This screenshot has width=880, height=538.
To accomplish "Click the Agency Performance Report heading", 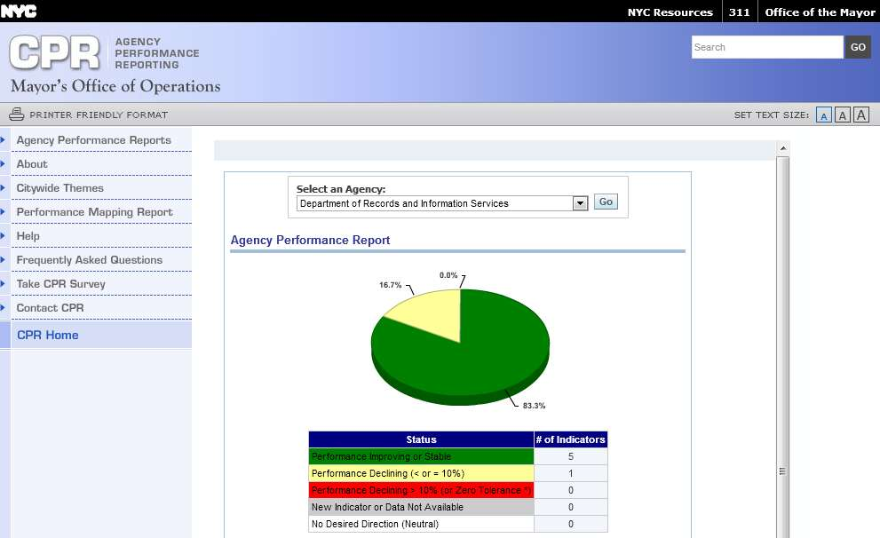I will click(311, 240).
